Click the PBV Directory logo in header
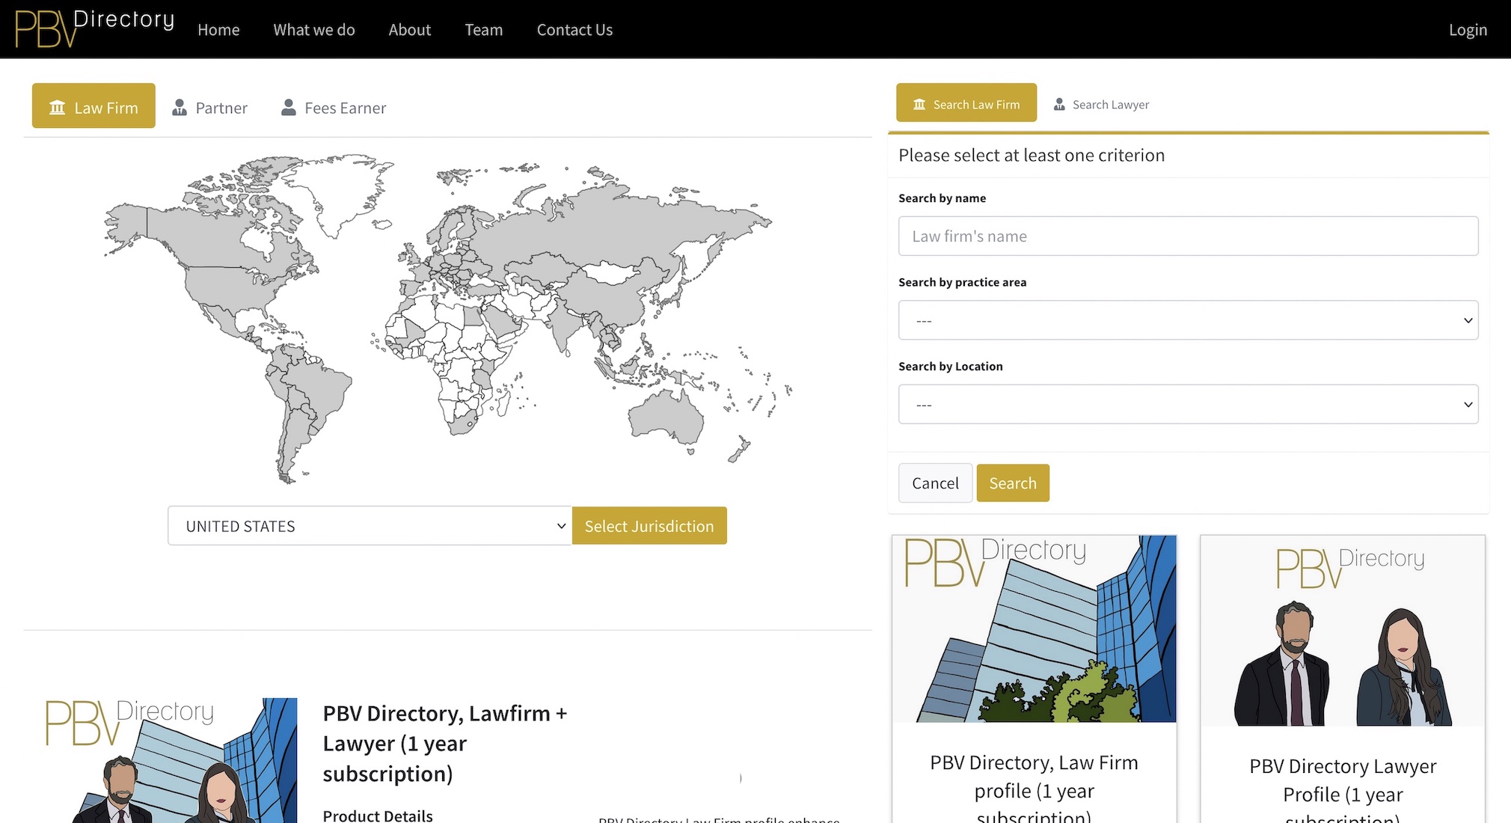The image size is (1511, 823). [95, 28]
